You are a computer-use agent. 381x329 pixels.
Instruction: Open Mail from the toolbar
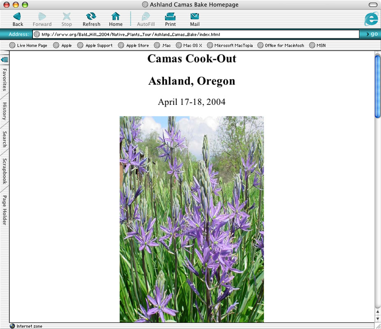(x=195, y=19)
